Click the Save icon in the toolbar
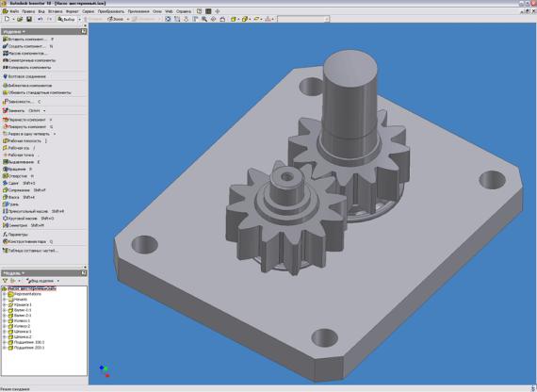The width and height of the screenshot is (537, 392). [29, 19]
